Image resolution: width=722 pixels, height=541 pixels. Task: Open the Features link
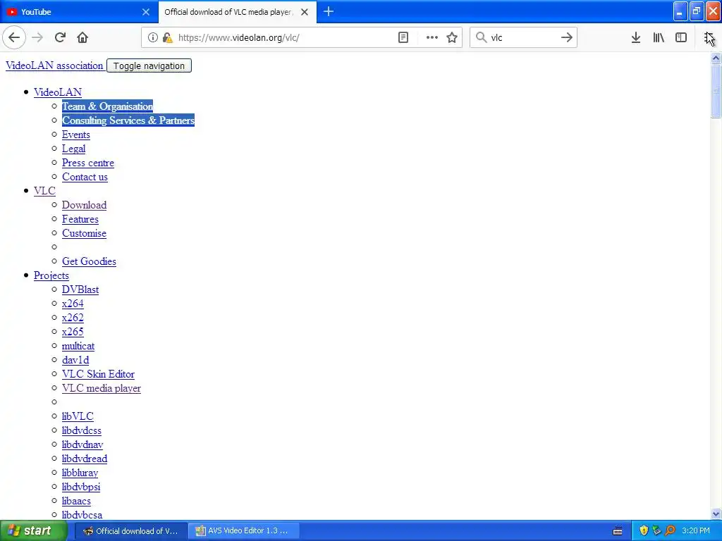tap(80, 219)
